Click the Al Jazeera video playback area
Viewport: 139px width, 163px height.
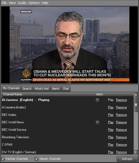coord(69,45)
